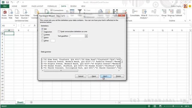The image size is (192, 108).
Task: Click the Insert Function fx icon
Action: click(x=35, y=25)
